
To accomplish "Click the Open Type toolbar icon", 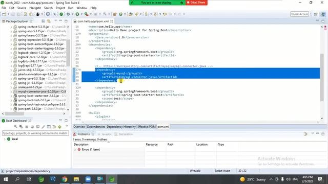I will coord(130,14).
